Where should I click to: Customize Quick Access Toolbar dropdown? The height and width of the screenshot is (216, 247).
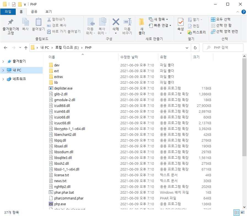(25, 5)
